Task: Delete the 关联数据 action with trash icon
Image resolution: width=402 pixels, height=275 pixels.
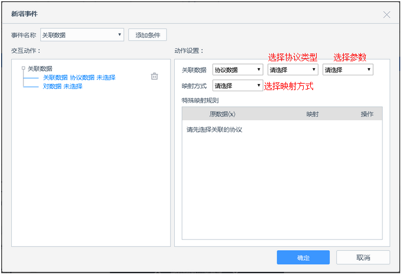Action: [154, 76]
